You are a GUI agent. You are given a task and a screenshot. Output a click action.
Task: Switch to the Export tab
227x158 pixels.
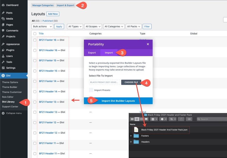click(92, 53)
